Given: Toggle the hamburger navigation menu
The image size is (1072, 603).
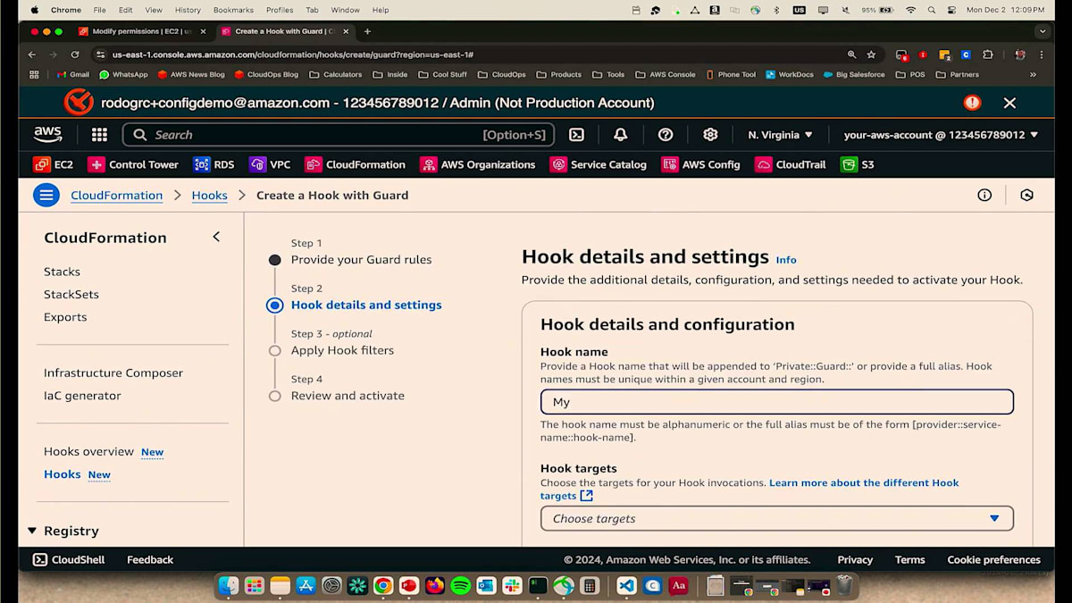Looking at the screenshot, I should coord(46,195).
